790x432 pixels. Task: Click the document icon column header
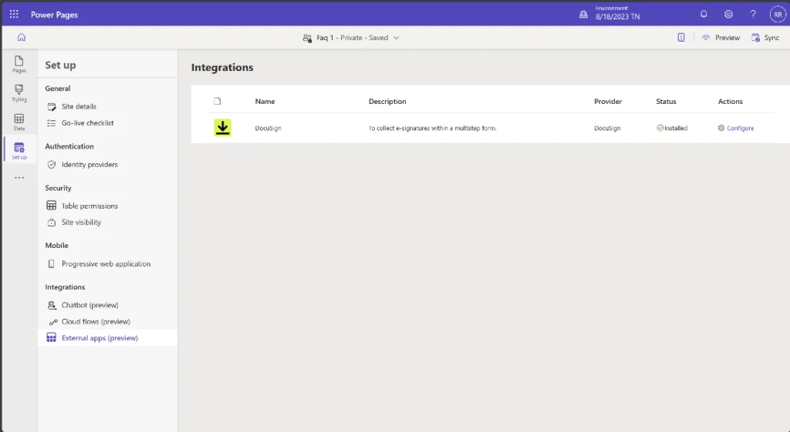(x=217, y=101)
